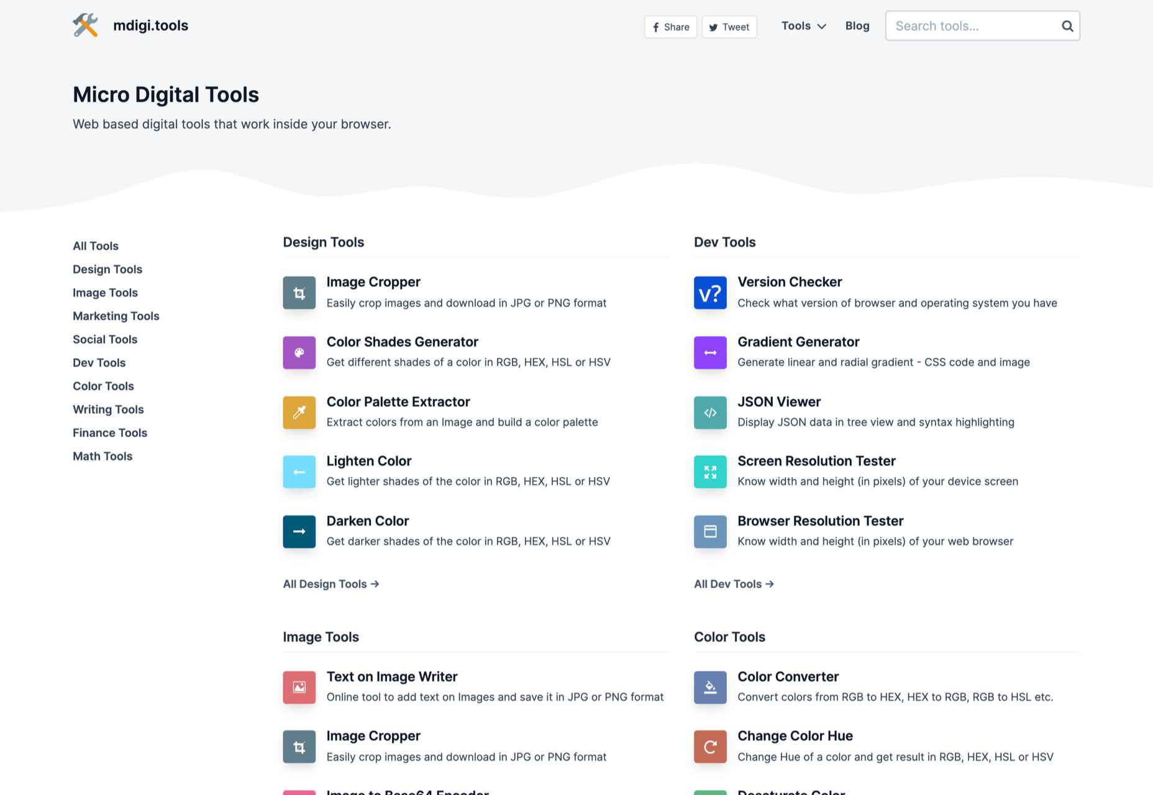Click the Text on Image Writer icon
The image size is (1153, 795).
point(299,687)
